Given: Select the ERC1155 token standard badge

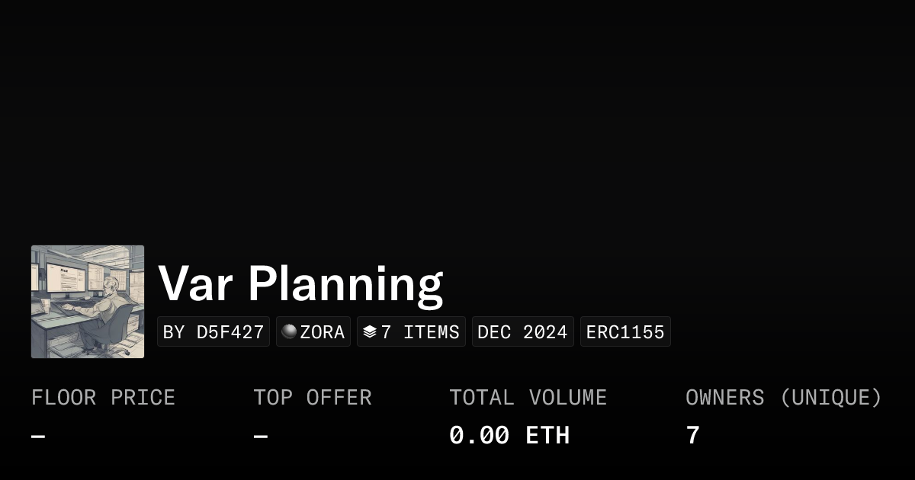Looking at the screenshot, I should (x=625, y=332).
